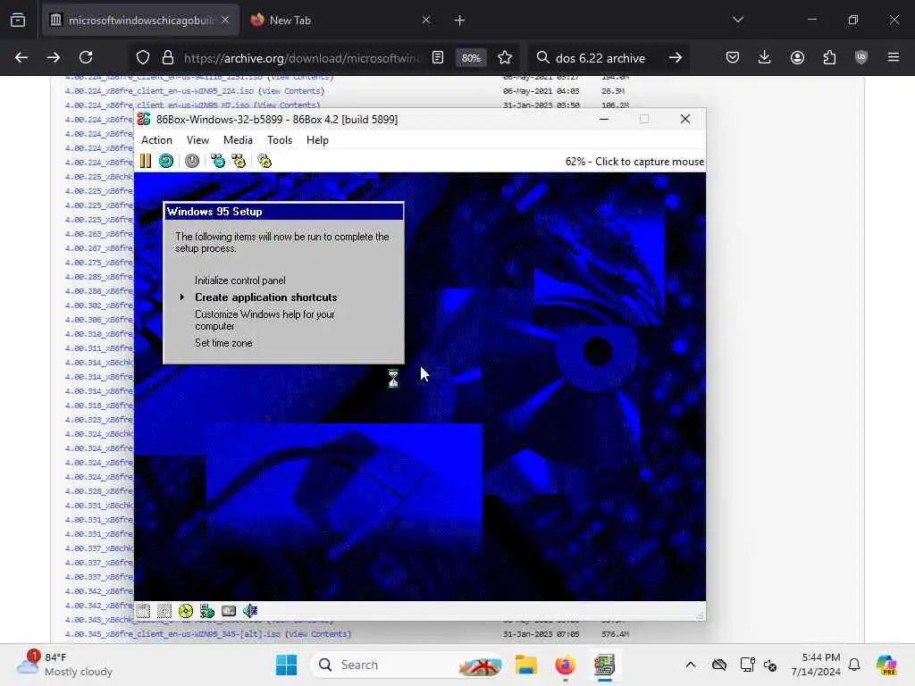Open the View menu in 86Box
Image resolution: width=915 pixels, height=686 pixels.
click(197, 140)
